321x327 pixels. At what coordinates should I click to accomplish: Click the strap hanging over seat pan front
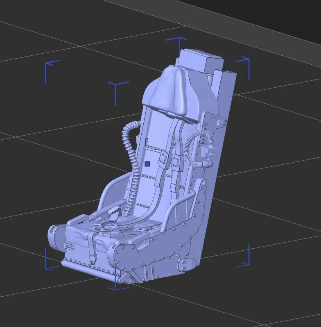(92, 248)
